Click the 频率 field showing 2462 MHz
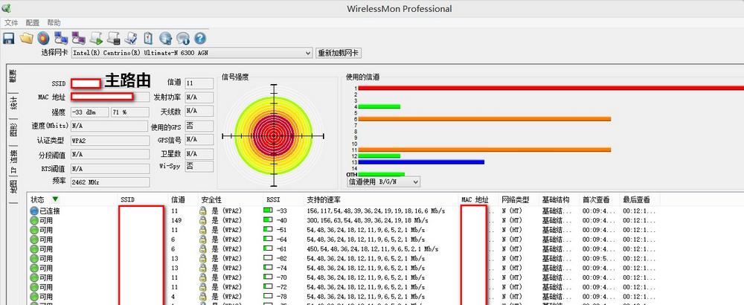The width and height of the screenshot is (744, 305). click(109, 182)
